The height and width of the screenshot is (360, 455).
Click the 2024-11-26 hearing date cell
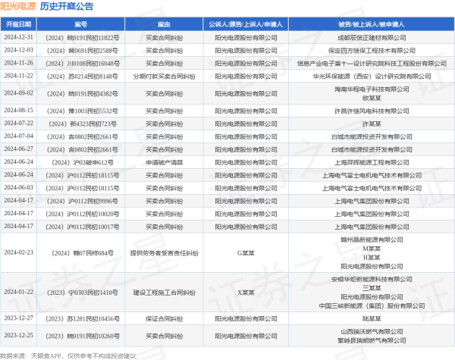click(18, 63)
